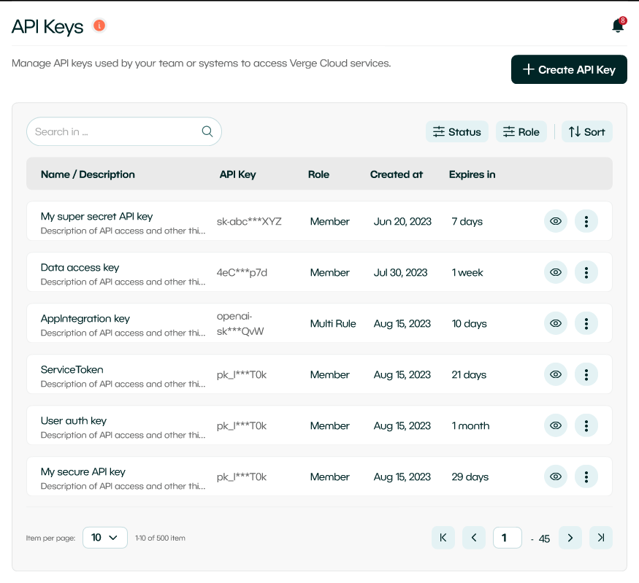Show the AppIntegration key value

tap(556, 323)
